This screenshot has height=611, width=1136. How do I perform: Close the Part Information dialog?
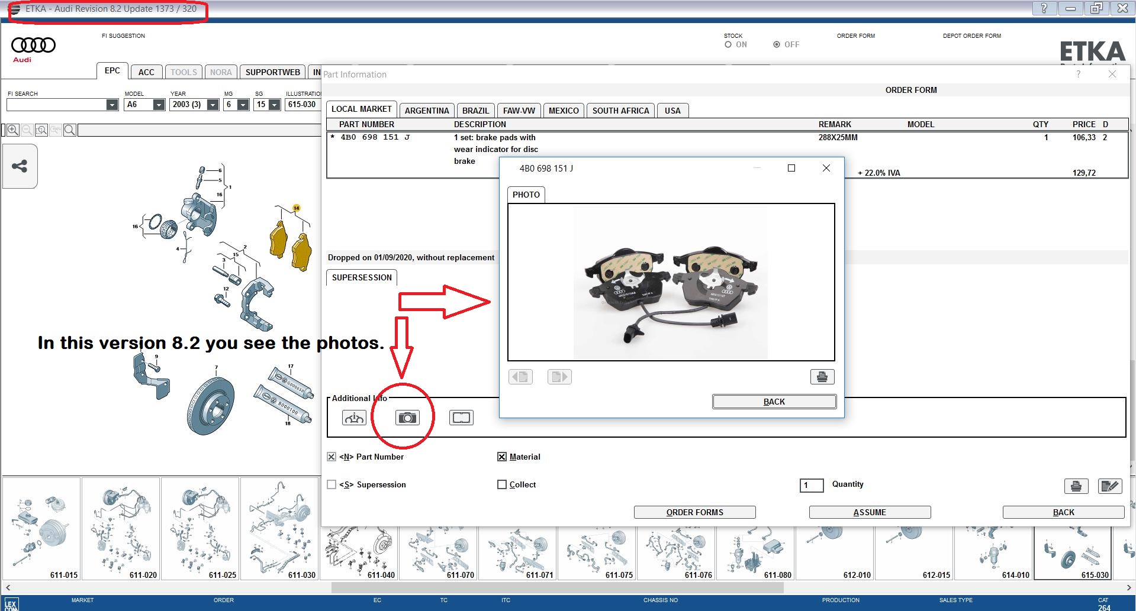(x=1112, y=74)
